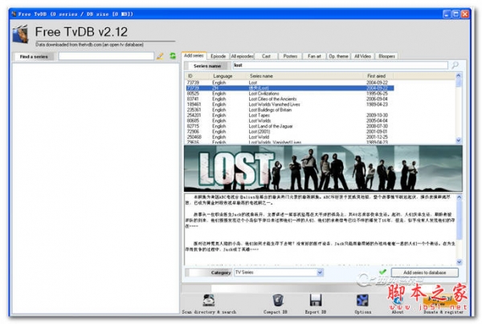Maximize the Free TvDB window
482x324 pixels.
coord(456,14)
